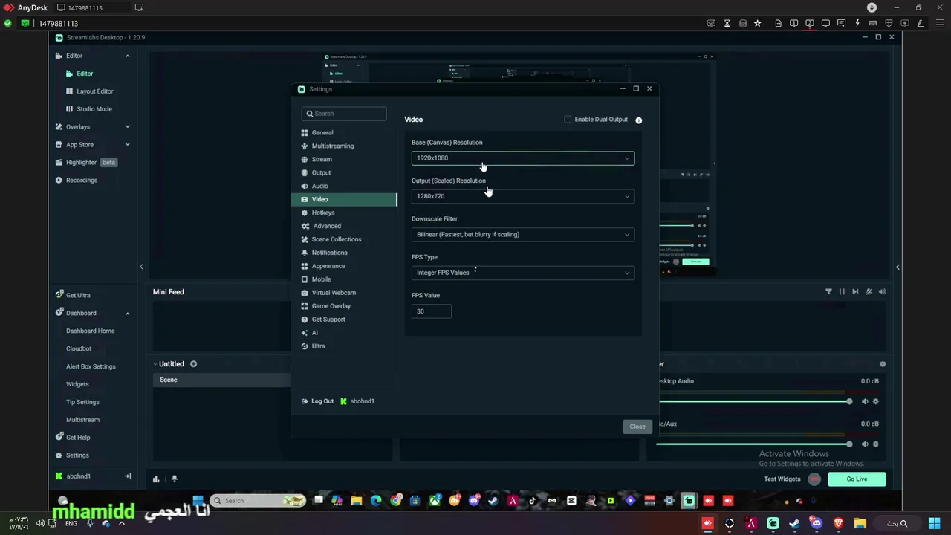This screenshot has height=535, width=951.
Task: Open Dashboard Home link
Action: pos(91,331)
